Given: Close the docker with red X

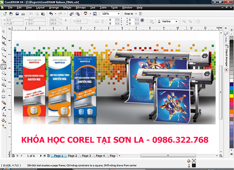Looking at the screenshot, I should tap(226, 70).
